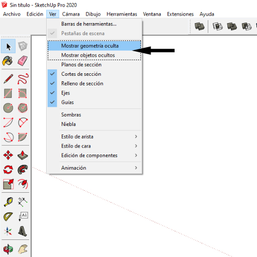Open the Edición menu
Viewport: 257px width, 257px height.
tap(35, 14)
